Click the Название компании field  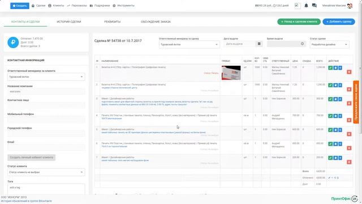46,92
